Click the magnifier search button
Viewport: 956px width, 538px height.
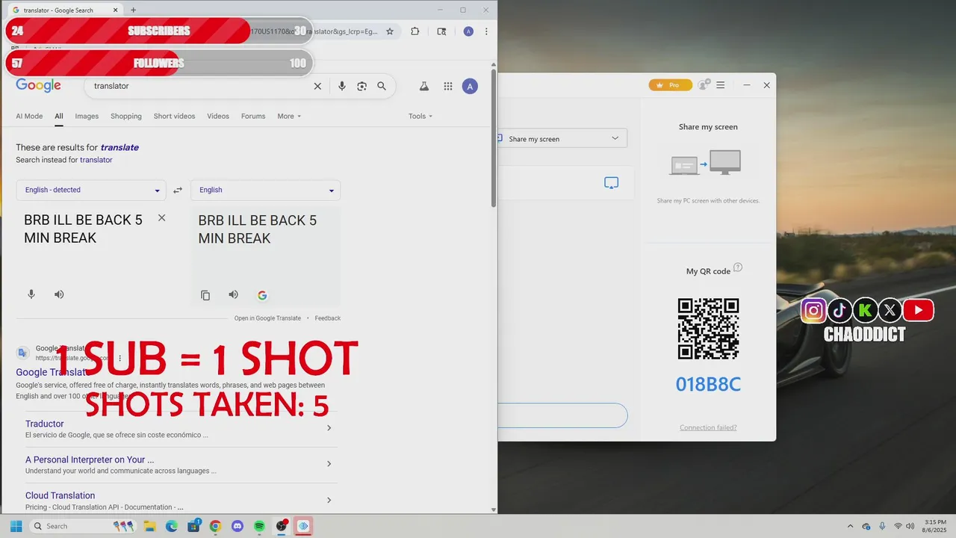click(x=382, y=86)
